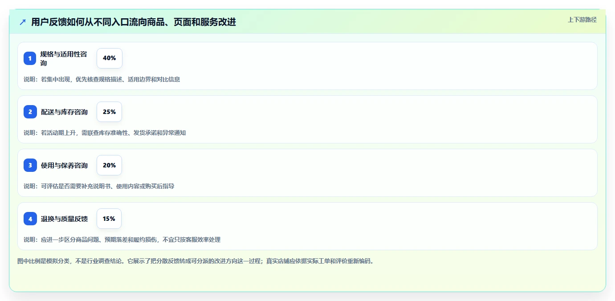
Task: Click the arrow icon beside the title
Action: 23,22
